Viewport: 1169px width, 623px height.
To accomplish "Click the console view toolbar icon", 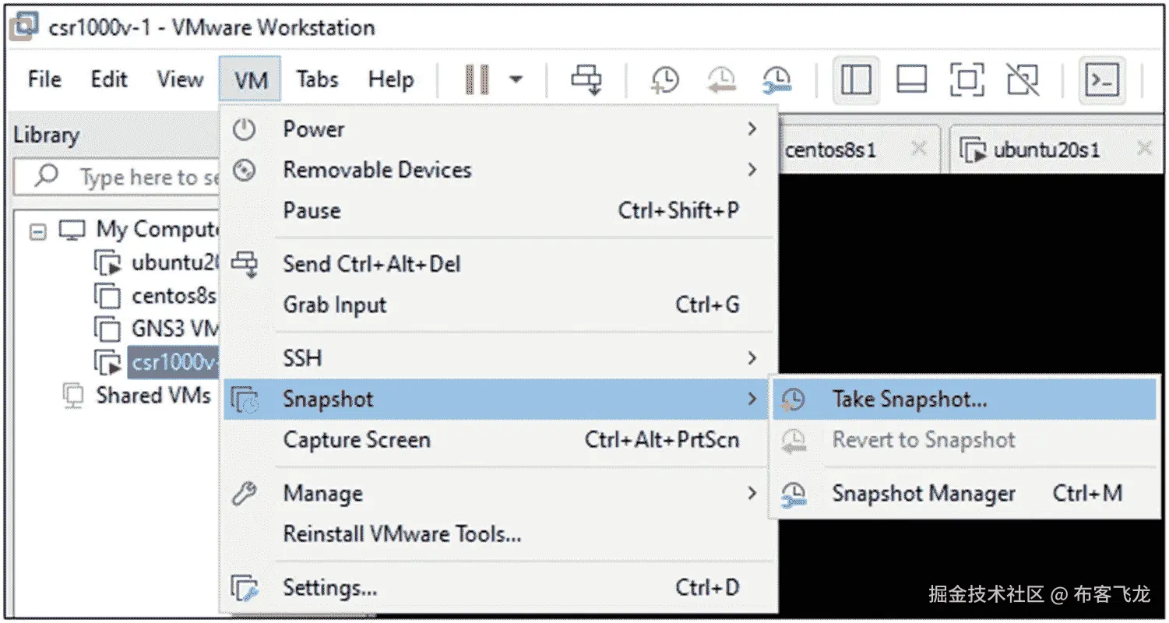I will [1102, 79].
